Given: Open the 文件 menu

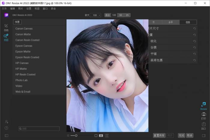Looking at the screenshot, I should [4, 9].
